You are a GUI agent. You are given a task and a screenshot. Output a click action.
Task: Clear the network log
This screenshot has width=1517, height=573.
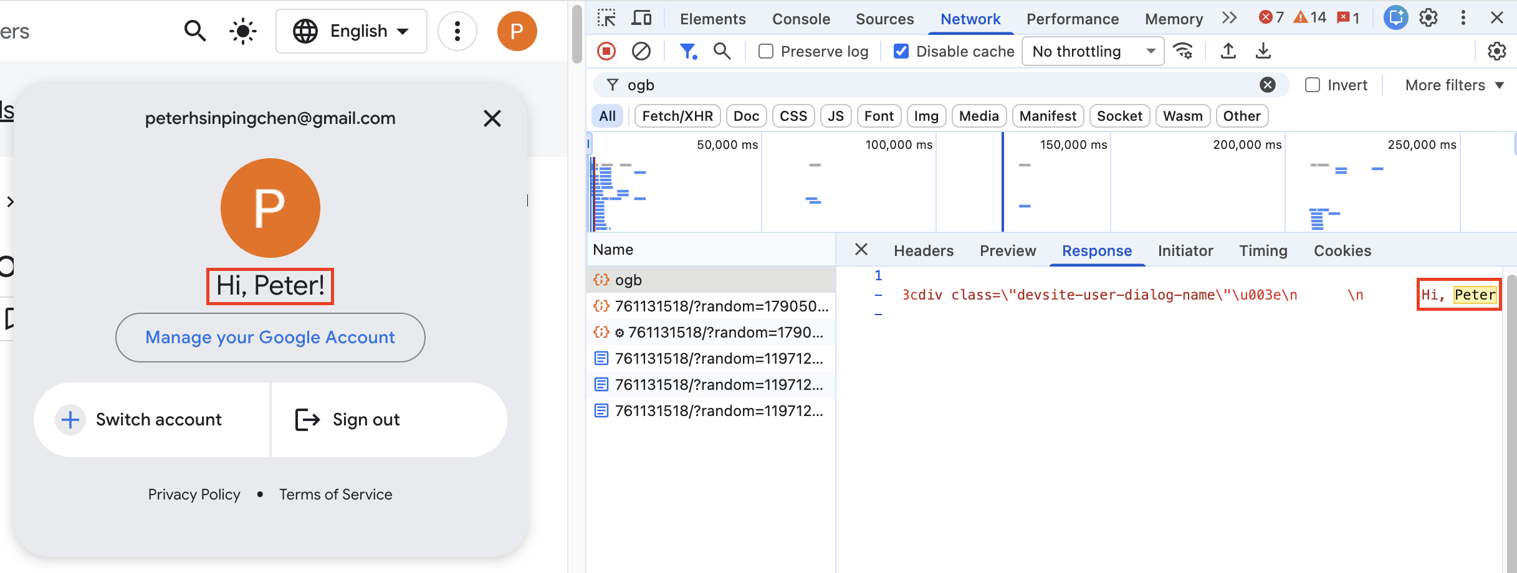[641, 51]
